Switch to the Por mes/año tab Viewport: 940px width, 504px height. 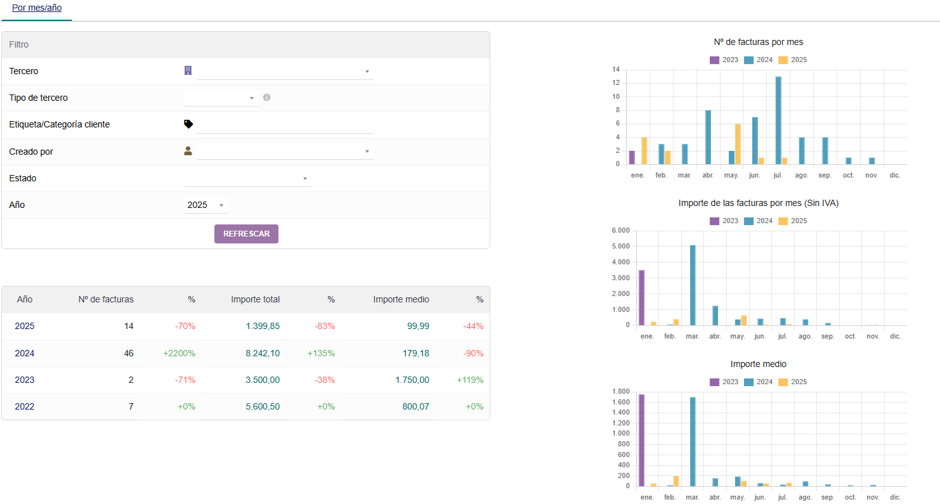pos(37,8)
